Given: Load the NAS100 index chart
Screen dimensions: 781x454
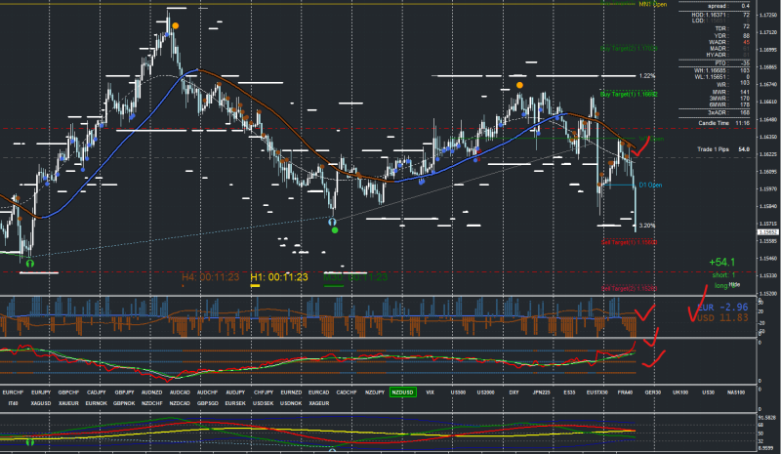Looking at the screenshot, I should coord(736,392).
